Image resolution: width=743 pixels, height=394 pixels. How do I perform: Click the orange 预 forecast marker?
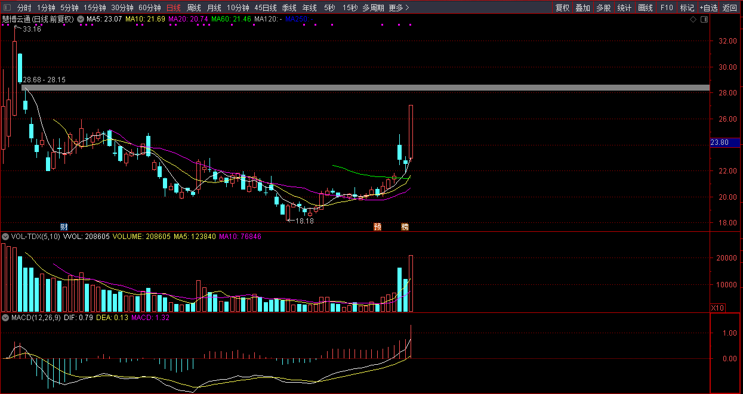pos(377,227)
